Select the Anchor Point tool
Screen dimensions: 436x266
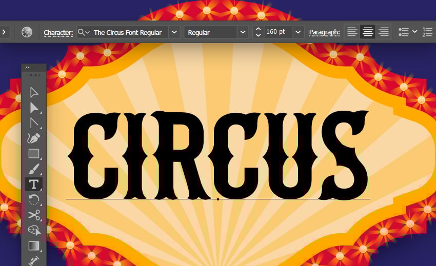pos(34,123)
